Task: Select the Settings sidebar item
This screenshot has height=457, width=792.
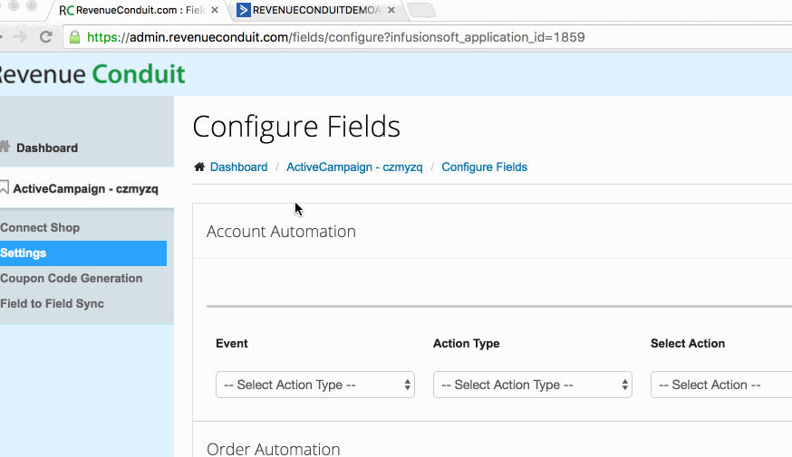Action: click(83, 253)
